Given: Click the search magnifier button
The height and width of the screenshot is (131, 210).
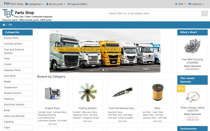Looking at the screenshot, I should (204, 13).
